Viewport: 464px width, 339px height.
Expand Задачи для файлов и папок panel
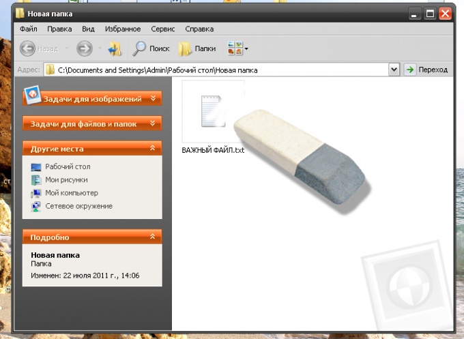pos(92,123)
